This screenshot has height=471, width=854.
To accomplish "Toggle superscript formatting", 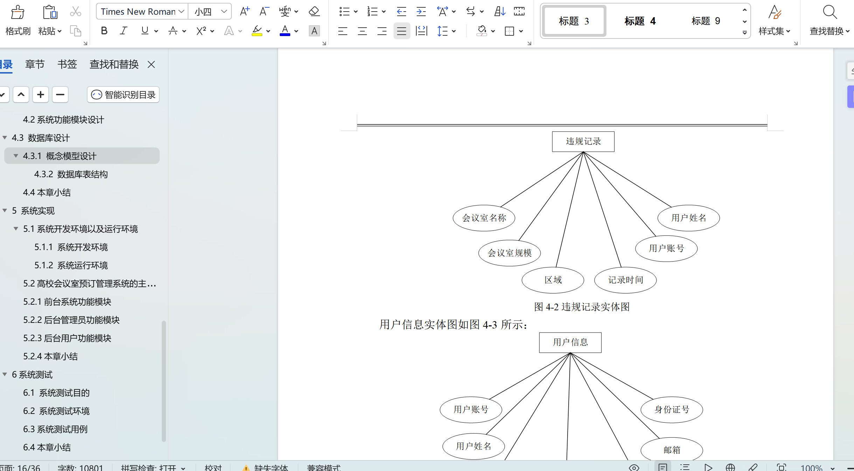I will (x=201, y=31).
